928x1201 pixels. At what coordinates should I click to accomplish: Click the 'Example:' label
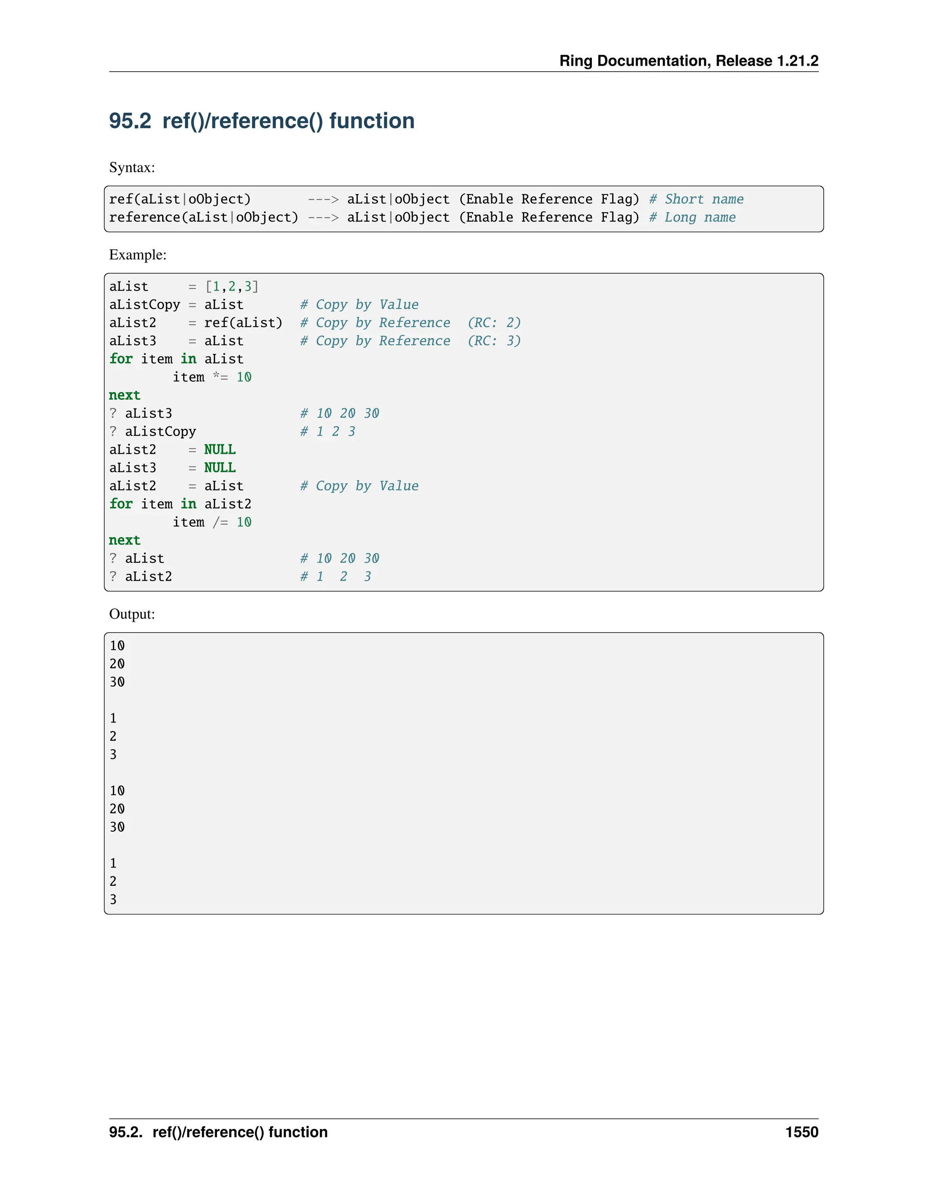tap(137, 255)
